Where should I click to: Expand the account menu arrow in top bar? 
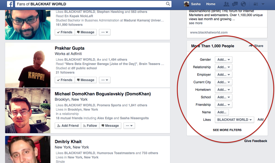tap(263, 4)
